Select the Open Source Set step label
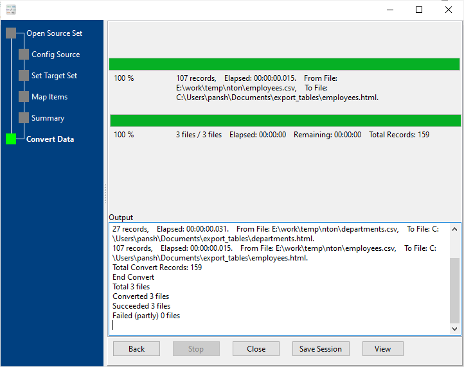The height and width of the screenshot is (367, 464). [54, 33]
